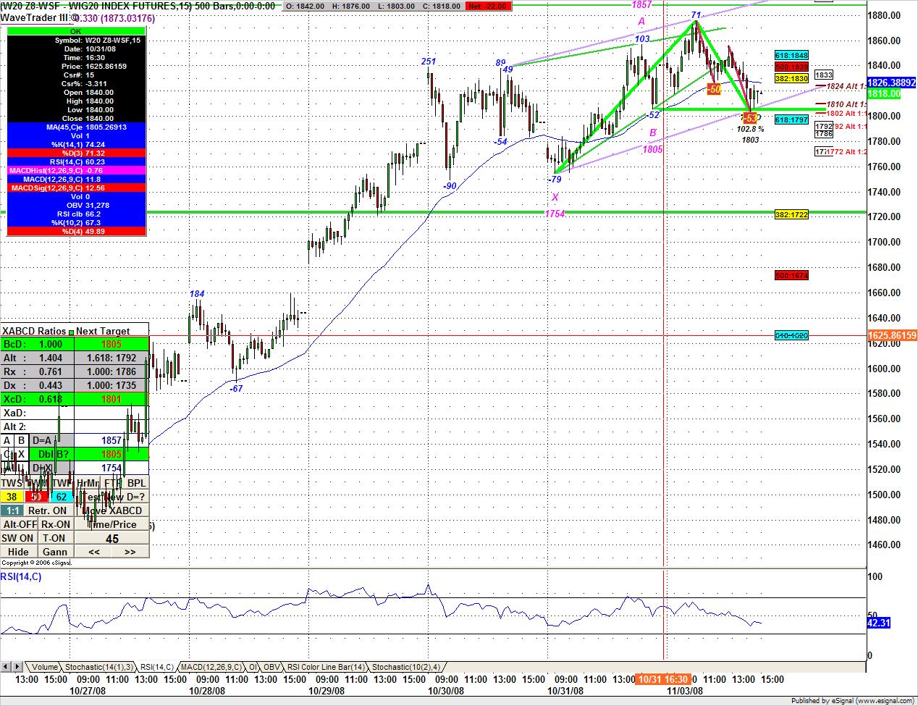Click the 618:1797 cyan Fibonacci label
918x706 pixels.
[791, 120]
